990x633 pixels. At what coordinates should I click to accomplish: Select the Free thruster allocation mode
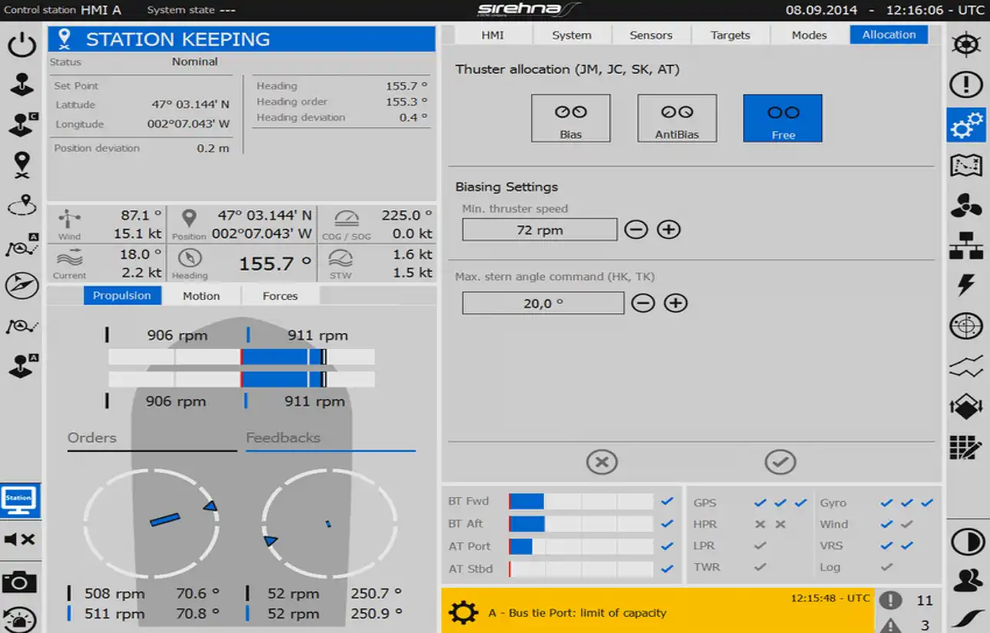[782, 118]
